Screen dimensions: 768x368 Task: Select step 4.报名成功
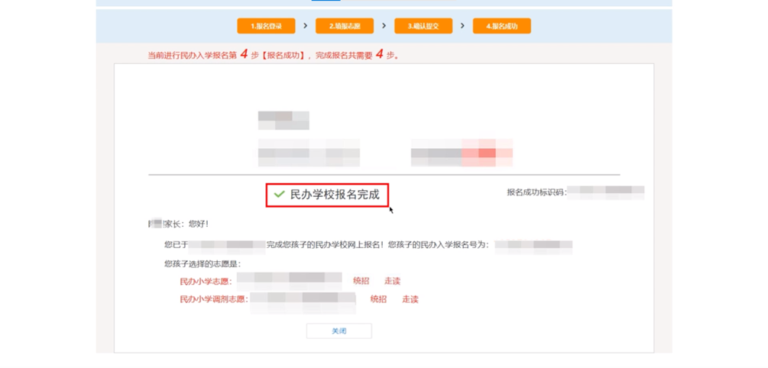click(x=501, y=26)
